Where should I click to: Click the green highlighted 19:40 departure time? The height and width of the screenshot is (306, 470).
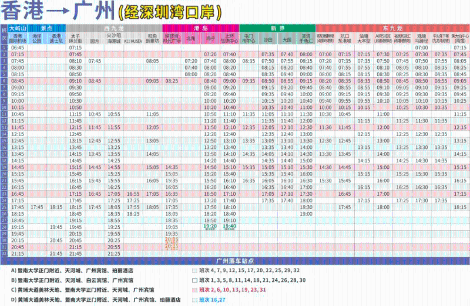coord(229,226)
